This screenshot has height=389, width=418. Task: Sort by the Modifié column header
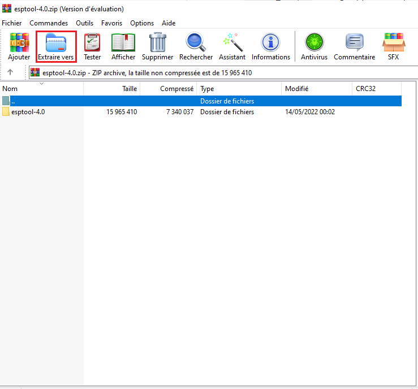[317, 89]
